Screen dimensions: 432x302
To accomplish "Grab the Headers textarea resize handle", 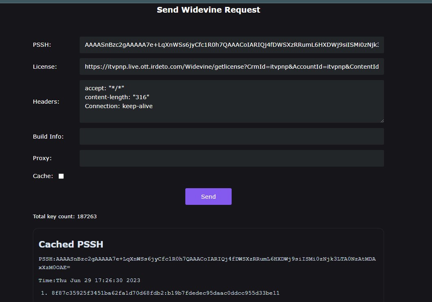I will [x=382, y=120].
